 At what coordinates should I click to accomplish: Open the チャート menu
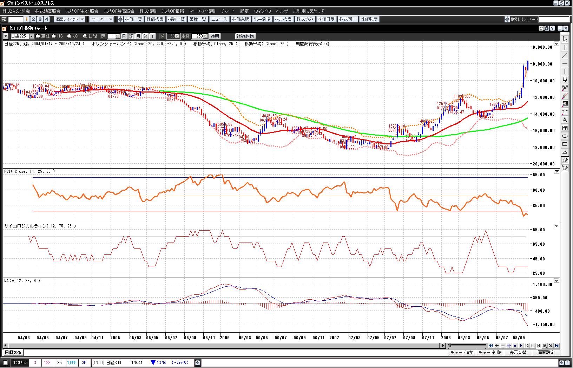coord(228,11)
